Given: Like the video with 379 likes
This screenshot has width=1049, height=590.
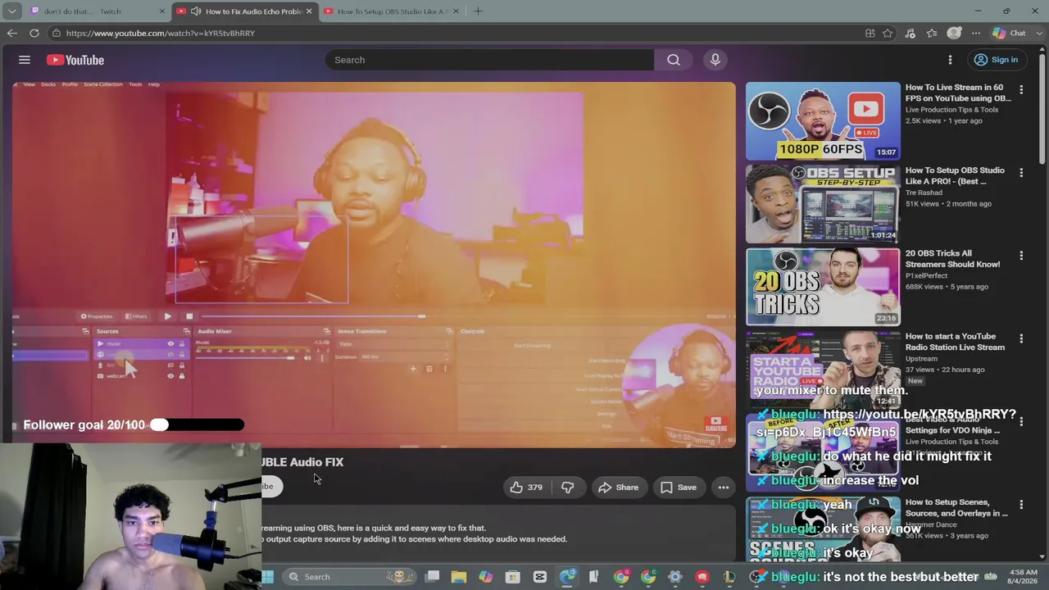Looking at the screenshot, I should click(x=526, y=488).
